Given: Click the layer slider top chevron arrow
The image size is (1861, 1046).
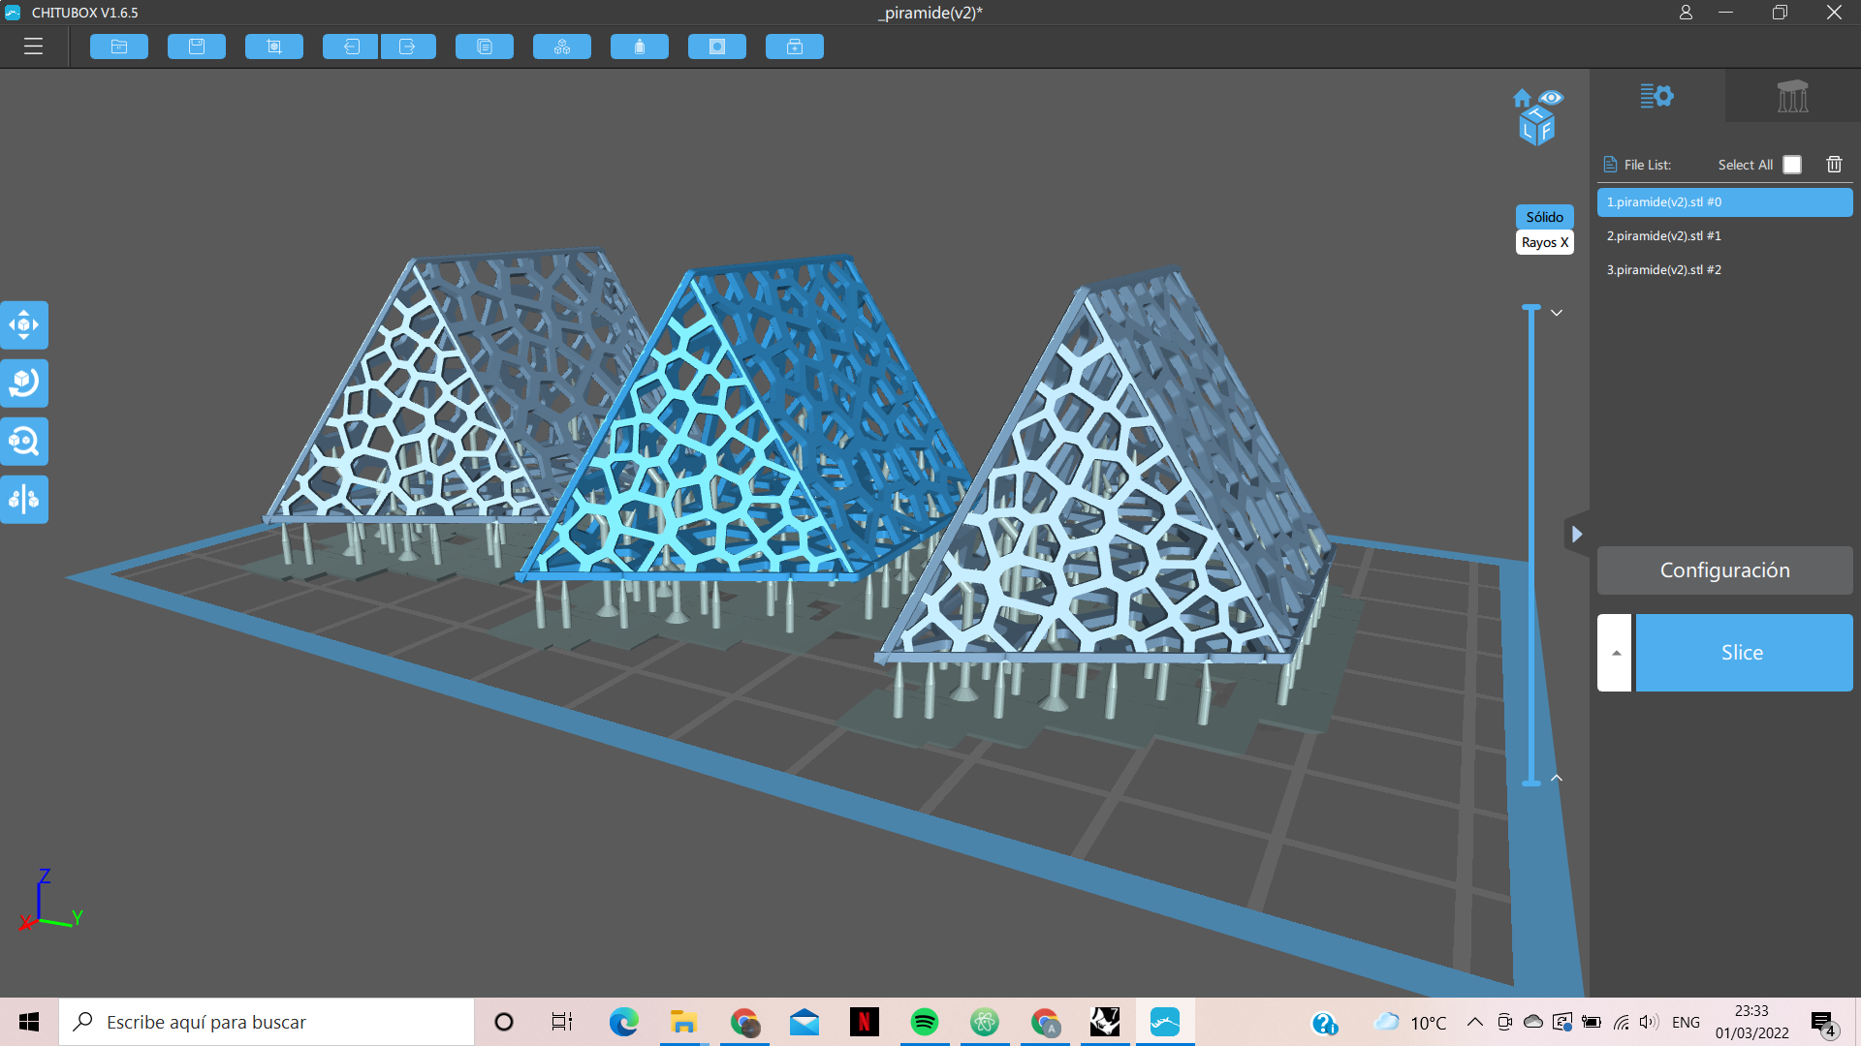Looking at the screenshot, I should 1557,313.
